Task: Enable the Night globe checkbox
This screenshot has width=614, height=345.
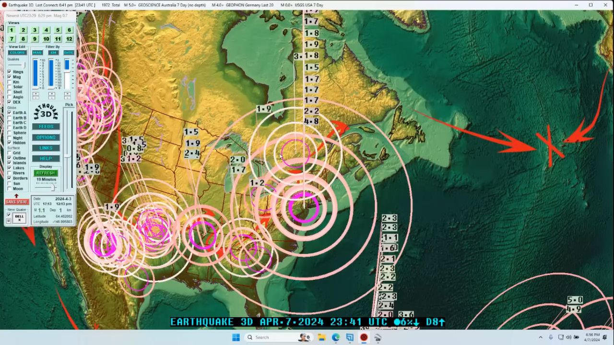Action: 9,138
